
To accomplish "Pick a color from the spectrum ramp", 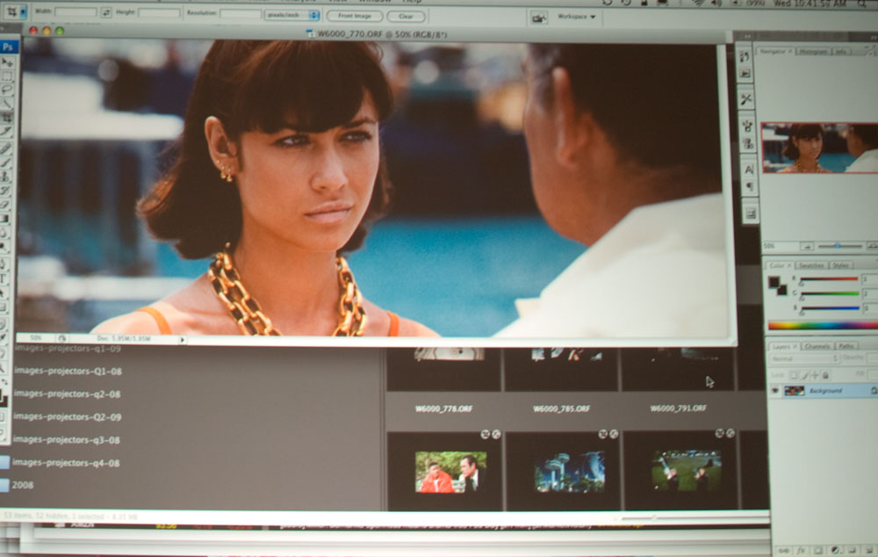I will pyautogui.click(x=823, y=325).
